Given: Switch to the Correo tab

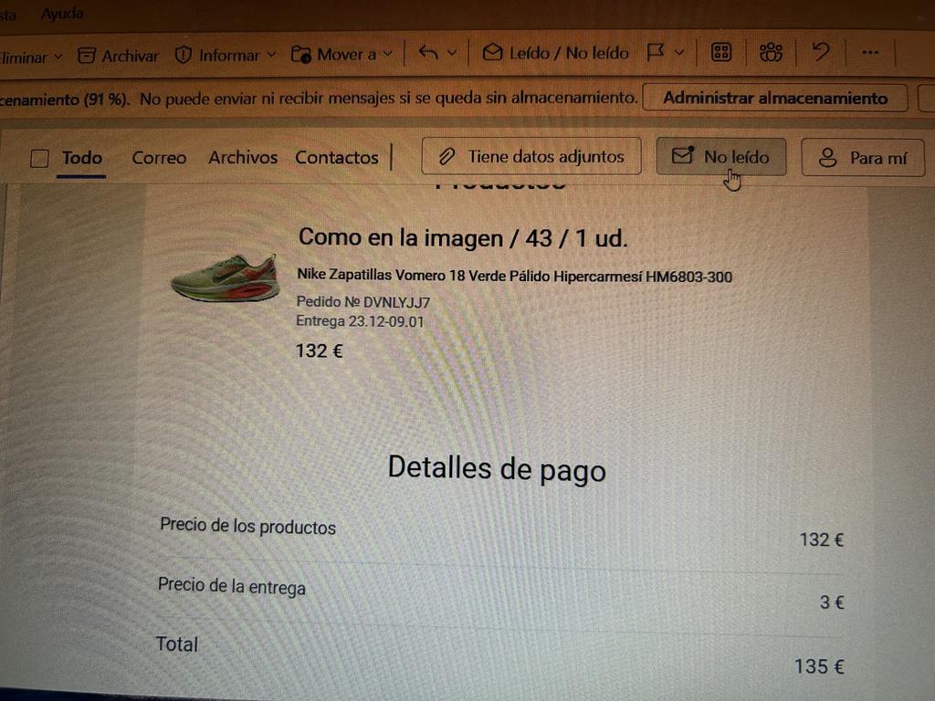Looking at the screenshot, I should point(159,157).
